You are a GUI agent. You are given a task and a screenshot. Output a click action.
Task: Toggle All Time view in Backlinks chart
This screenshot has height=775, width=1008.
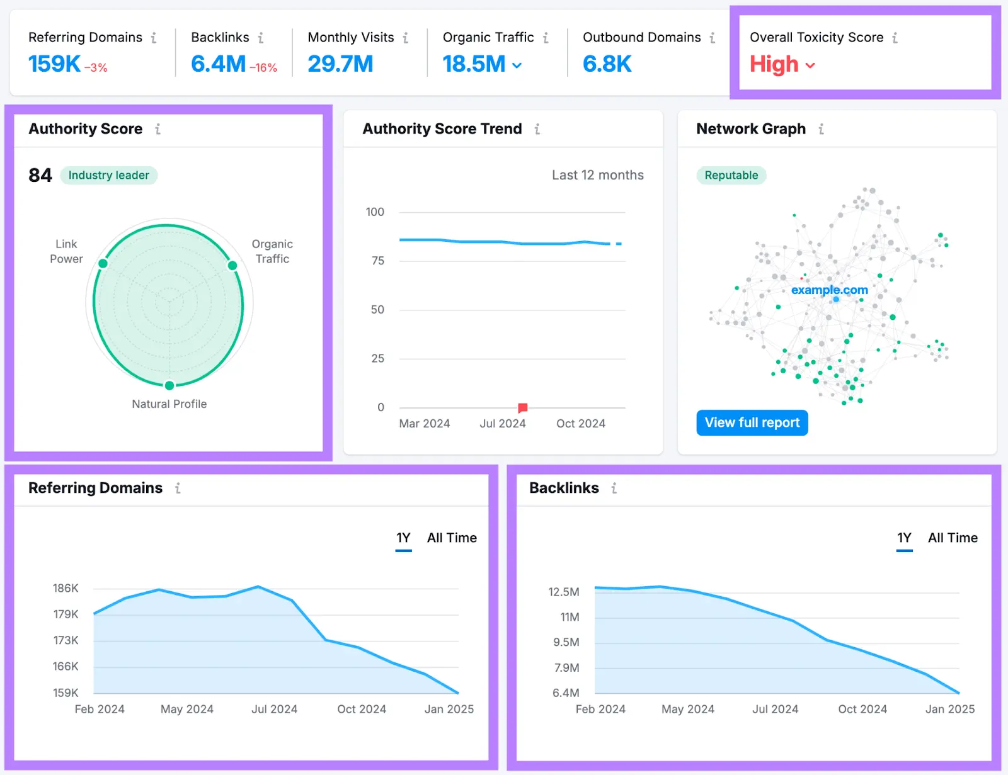pos(952,538)
